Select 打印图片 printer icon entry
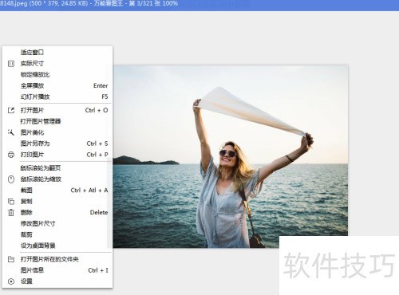 click(x=57, y=155)
